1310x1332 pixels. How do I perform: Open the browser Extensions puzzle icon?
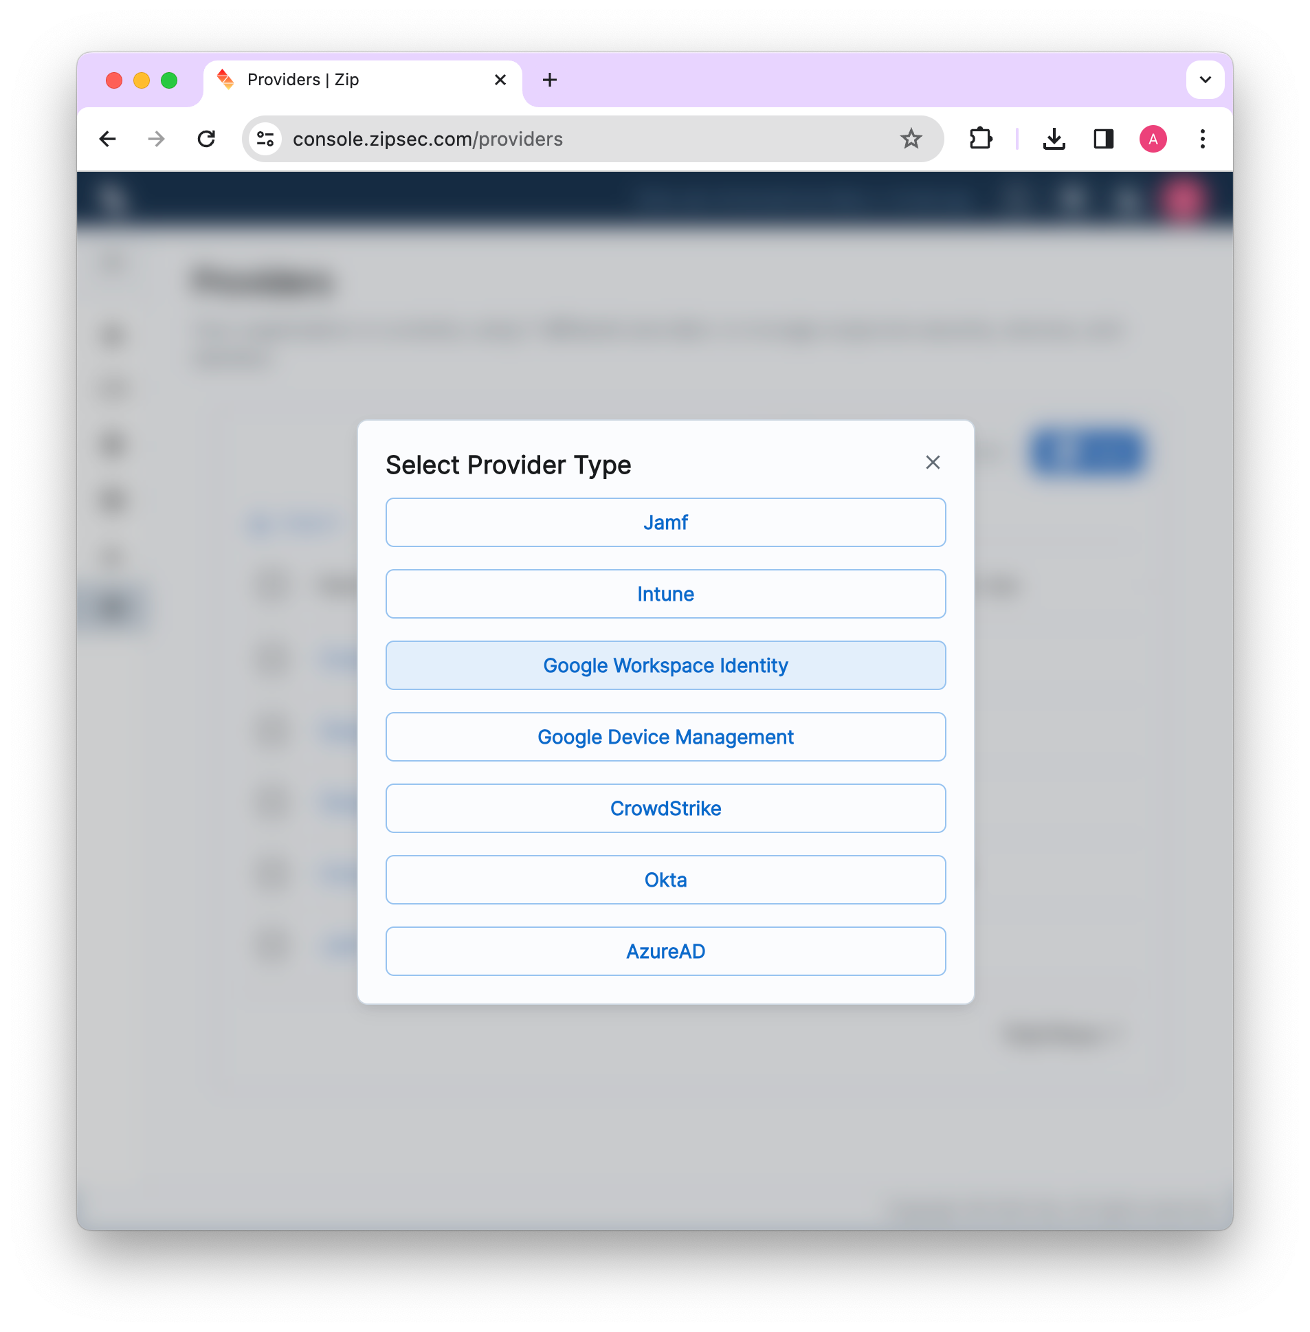click(x=980, y=139)
